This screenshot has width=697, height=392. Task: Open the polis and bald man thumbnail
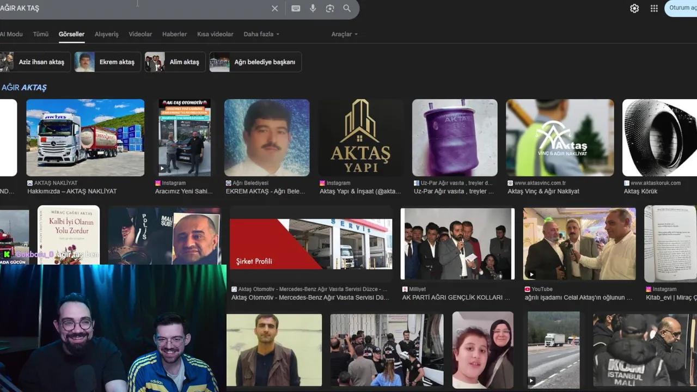164,236
